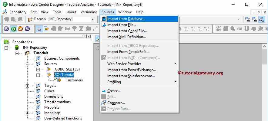The height and width of the screenshot is (121, 268).
Task: Click the funnel Filter transformation icon
Action: (74, 29)
